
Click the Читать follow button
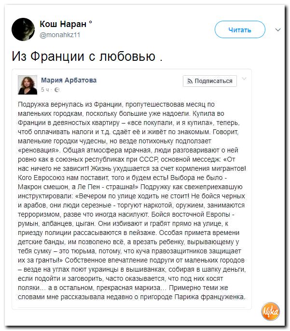coord(240,29)
